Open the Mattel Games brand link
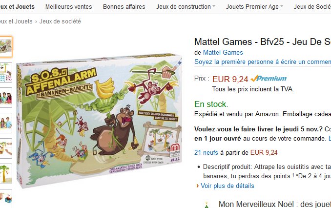The width and height of the screenshot is (331, 208). pos(223,52)
